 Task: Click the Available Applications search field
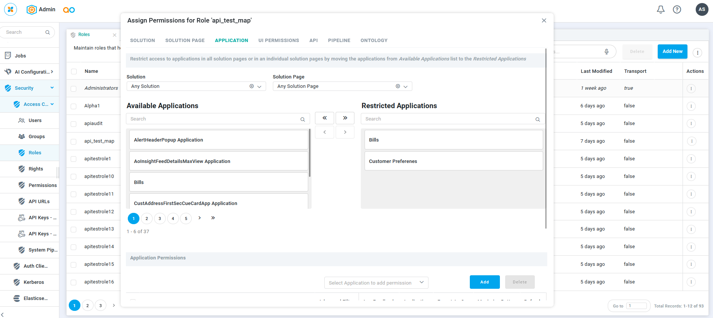pos(218,119)
